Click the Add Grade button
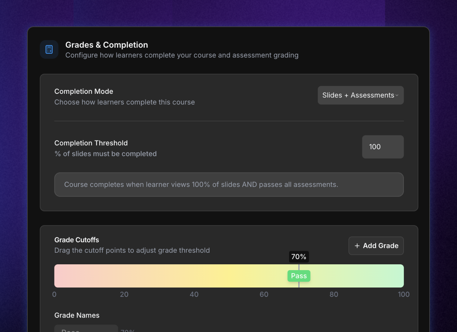Screen dimensions: 457x332 376,246
